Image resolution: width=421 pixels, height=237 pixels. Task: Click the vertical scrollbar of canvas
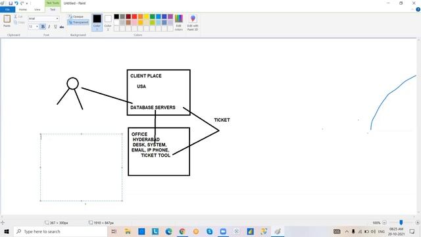418,126
